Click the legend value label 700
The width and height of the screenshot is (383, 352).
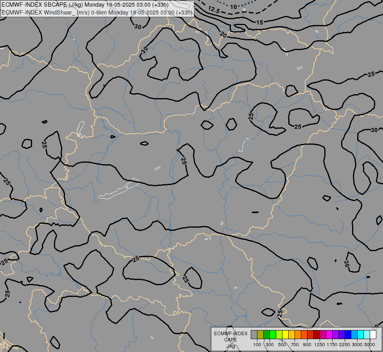[x=295, y=345]
